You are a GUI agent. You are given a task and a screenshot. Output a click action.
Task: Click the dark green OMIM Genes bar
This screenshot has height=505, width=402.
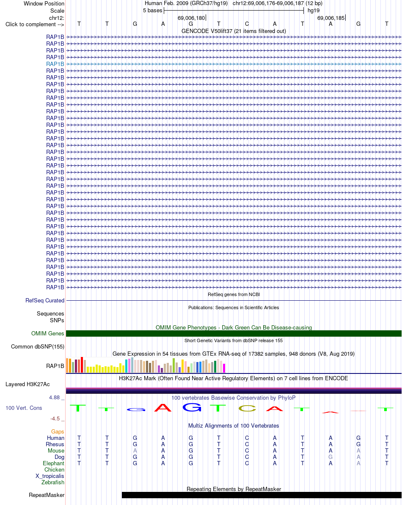(x=234, y=334)
